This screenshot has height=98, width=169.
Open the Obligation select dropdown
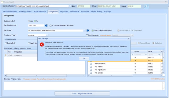tap(25, 55)
